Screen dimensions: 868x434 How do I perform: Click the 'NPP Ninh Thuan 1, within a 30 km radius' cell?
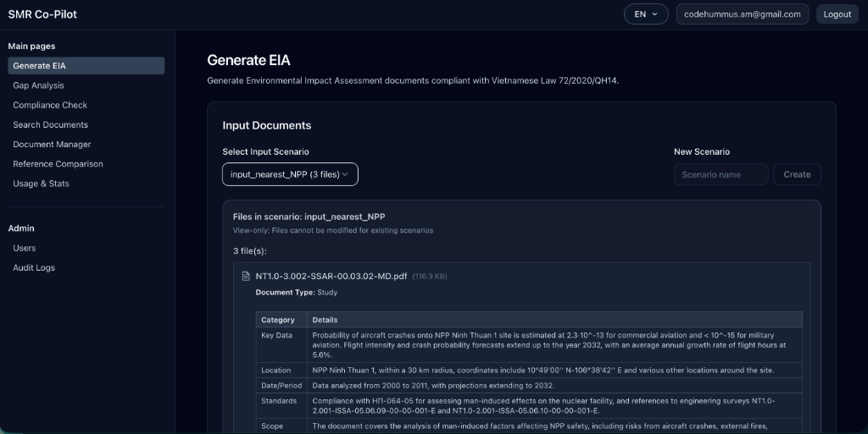[x=554, y=371]
